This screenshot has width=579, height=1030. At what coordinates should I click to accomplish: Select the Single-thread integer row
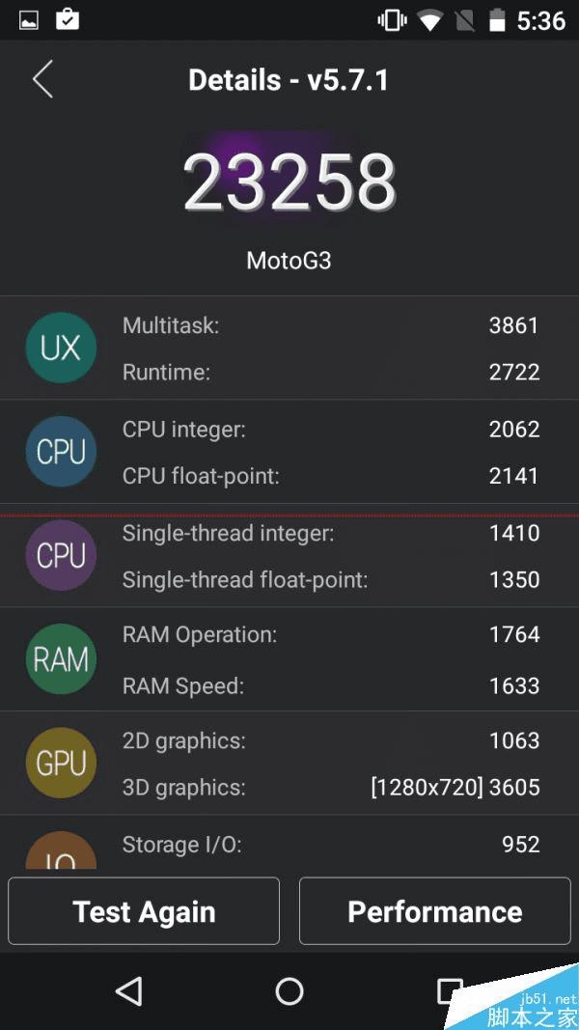click(x=330, y=533)
